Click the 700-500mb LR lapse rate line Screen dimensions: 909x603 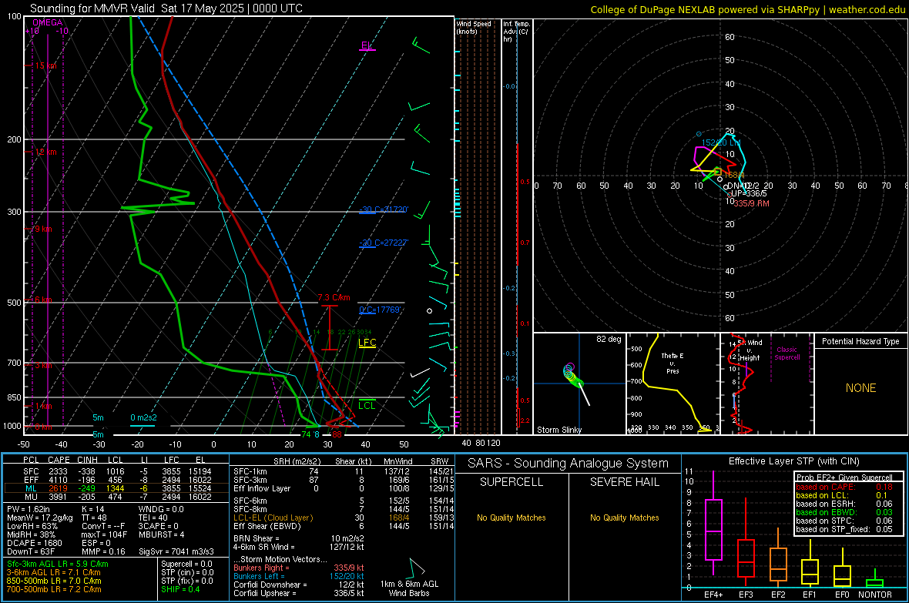click(54, 589)
